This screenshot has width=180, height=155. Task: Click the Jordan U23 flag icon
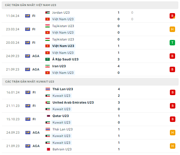(48, 13)
